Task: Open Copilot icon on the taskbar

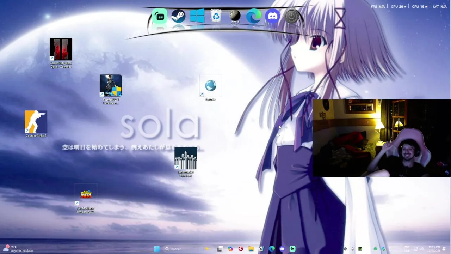Action: 230,249
